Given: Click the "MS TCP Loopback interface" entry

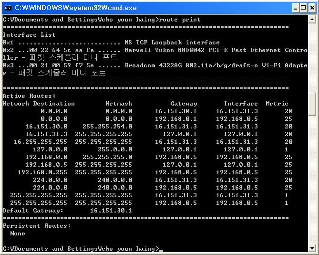Looking at the screenshot, I should [x=172, y=42].
